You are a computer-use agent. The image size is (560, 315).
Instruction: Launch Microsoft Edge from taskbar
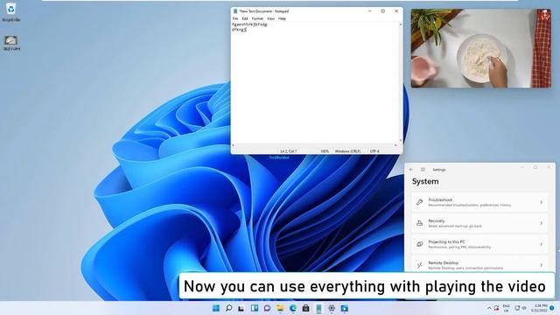(293, 308)
